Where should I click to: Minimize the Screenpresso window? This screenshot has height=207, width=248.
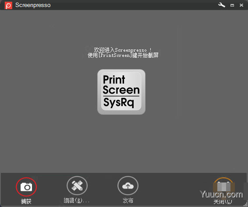[x=232, y=5]
